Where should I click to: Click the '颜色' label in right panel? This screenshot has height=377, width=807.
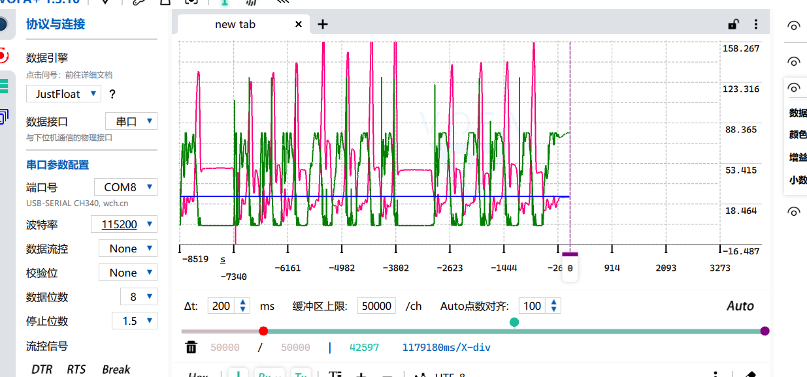798,134
